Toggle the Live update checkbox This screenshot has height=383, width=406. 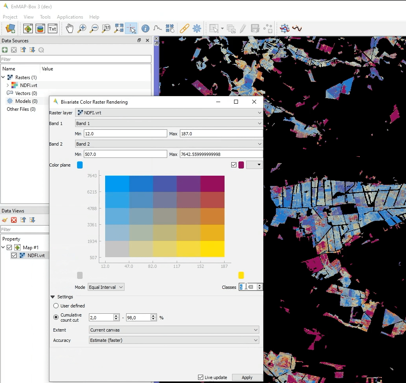click(x=201, y=377)
